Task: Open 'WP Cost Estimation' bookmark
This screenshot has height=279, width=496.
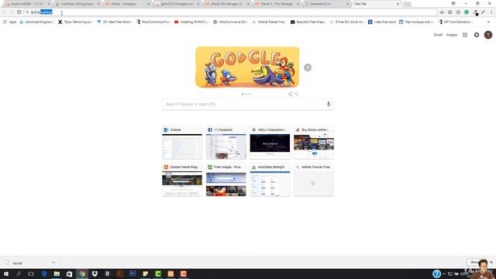Action: coord(455,22)
